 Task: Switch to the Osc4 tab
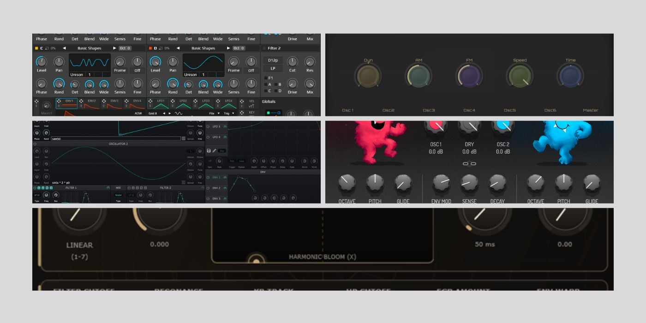coord(469,110)
